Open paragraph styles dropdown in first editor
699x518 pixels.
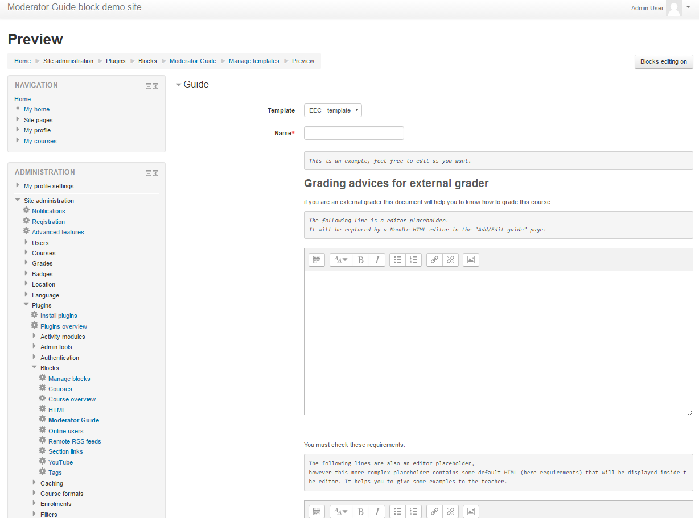[x=341, y=260]
